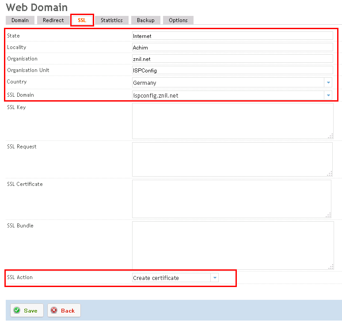Click the Organisation input field

232,59
